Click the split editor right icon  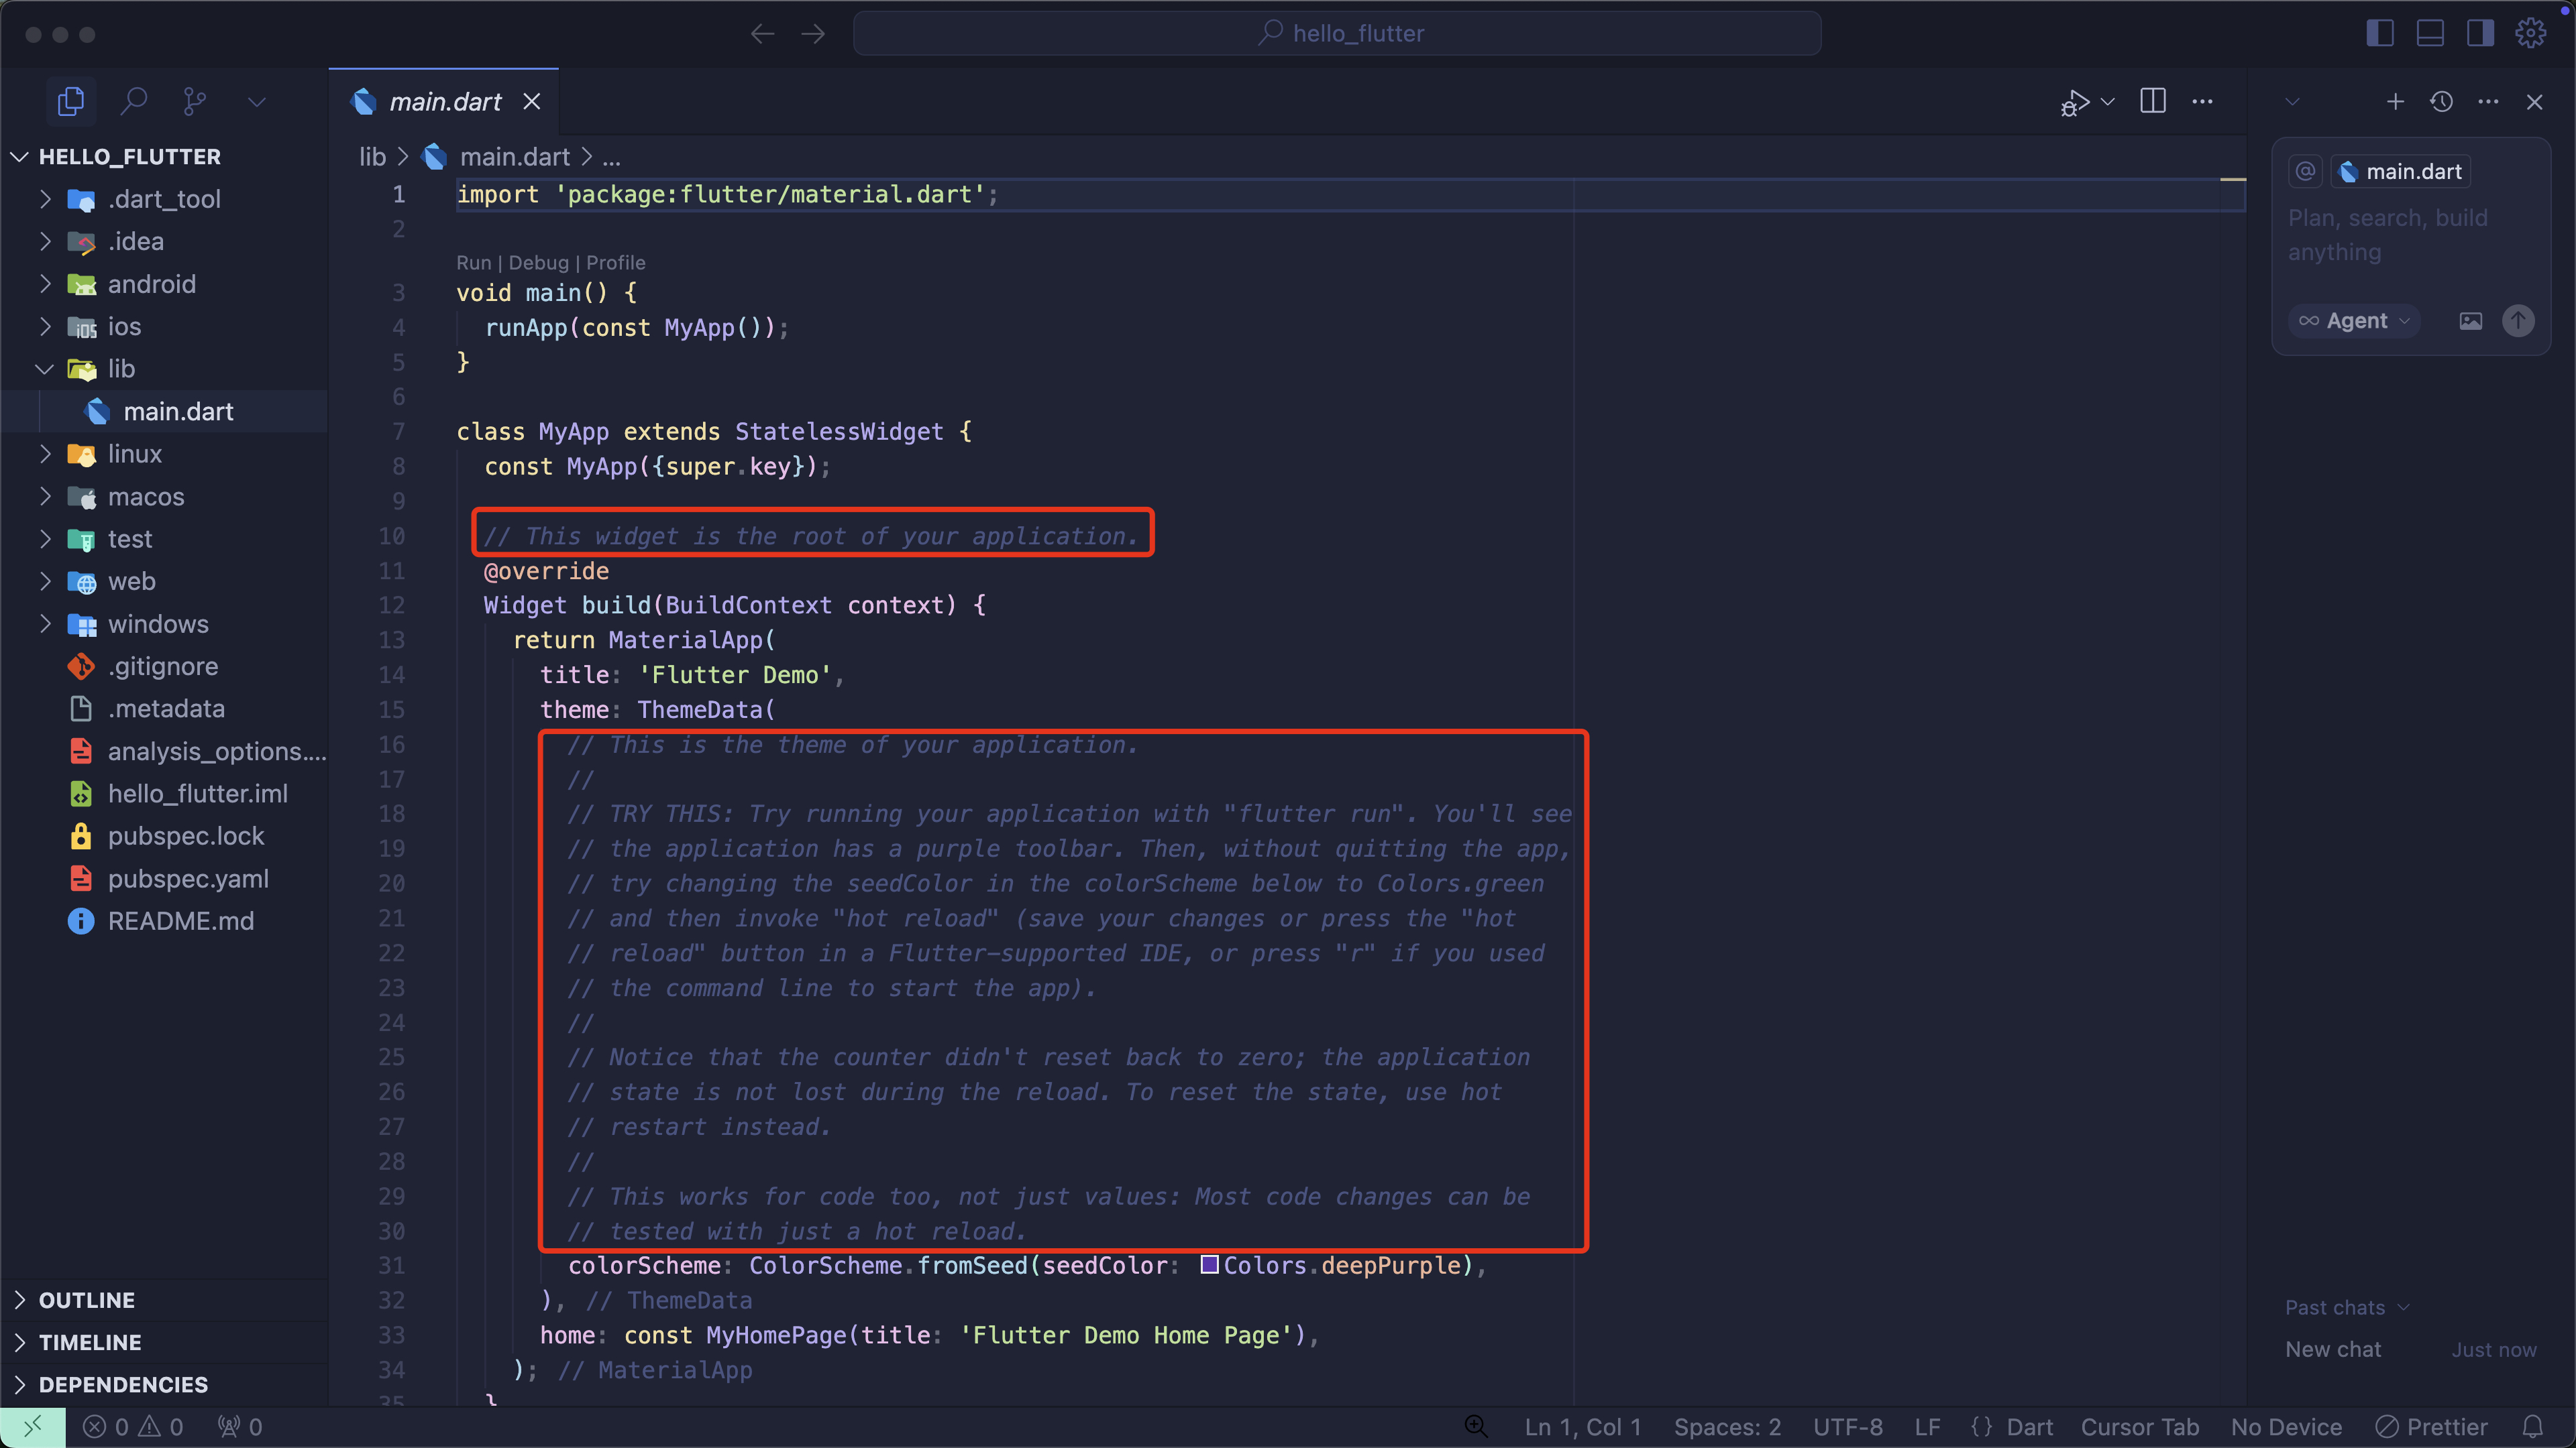point(2152,101)
